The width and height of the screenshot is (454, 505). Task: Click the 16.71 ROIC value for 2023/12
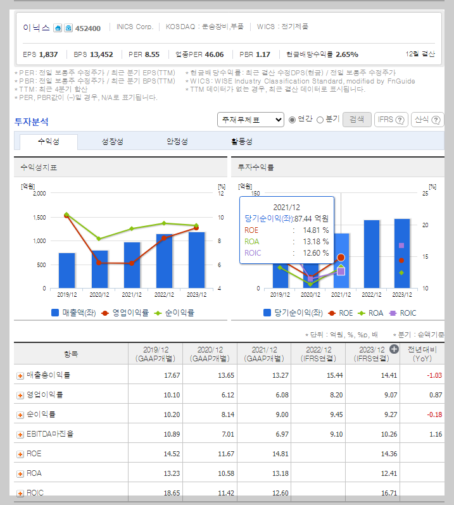tap(389, 493)
